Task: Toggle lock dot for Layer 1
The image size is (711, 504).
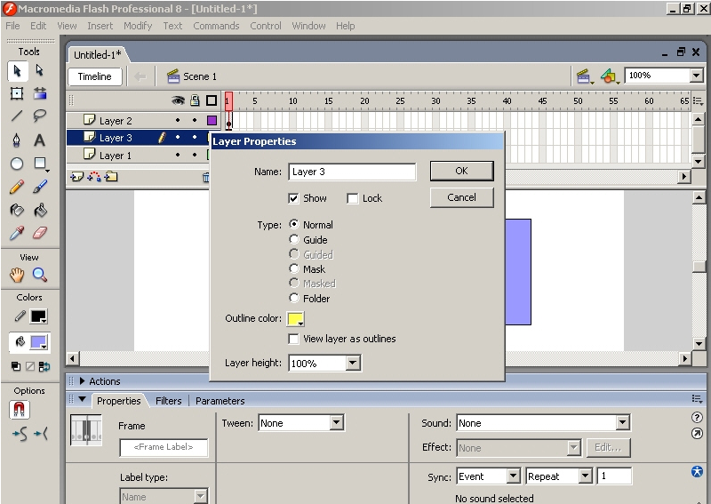Action: click(195, 156)
